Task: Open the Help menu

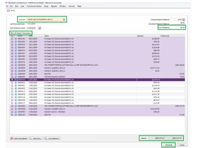Action: coord(79,6)
